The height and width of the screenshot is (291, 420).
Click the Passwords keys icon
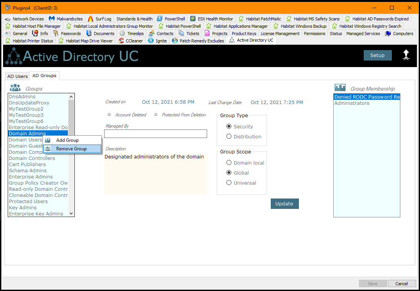point(56,34)
